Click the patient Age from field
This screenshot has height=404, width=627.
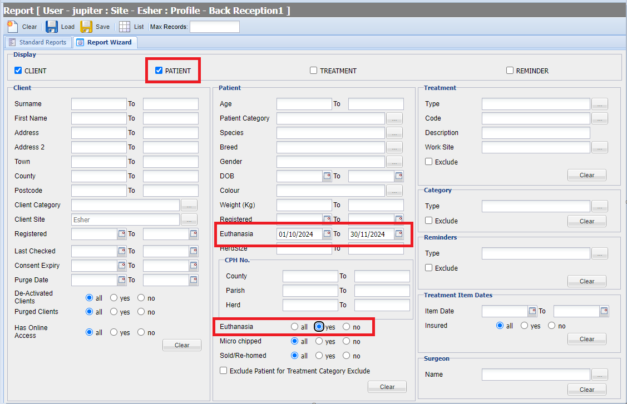(x=304, y=104)
